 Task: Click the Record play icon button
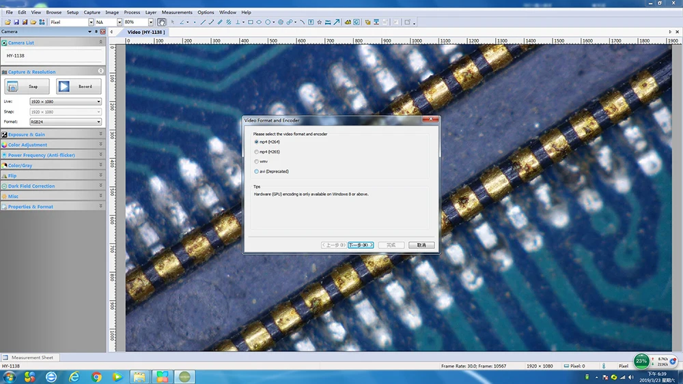[x=79, y=86]
